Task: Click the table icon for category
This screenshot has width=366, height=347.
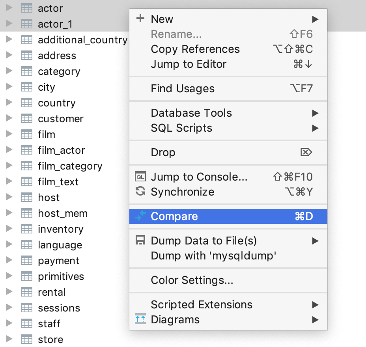Action: [27, 71]
